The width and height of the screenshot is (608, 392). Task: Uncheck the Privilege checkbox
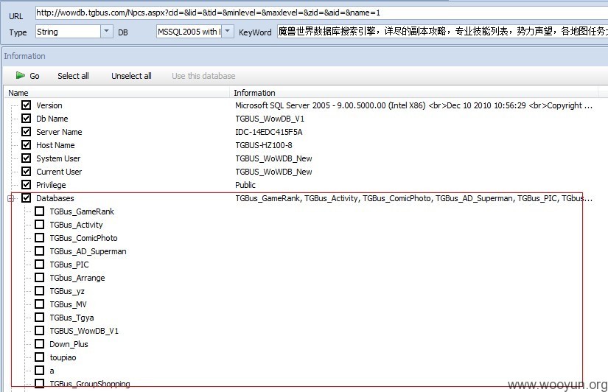[x=26, y=184]
